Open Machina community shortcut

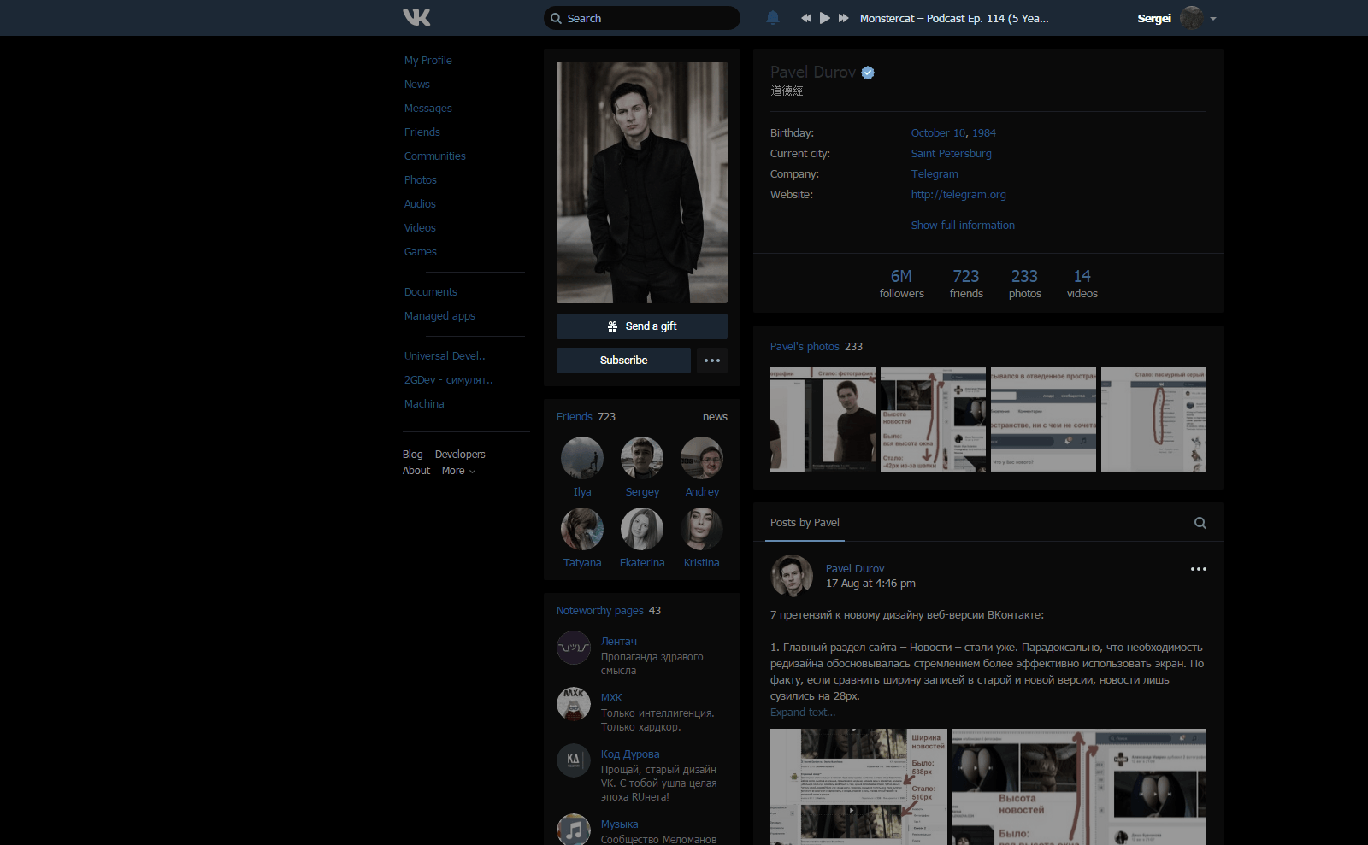[x=424, y=404]
